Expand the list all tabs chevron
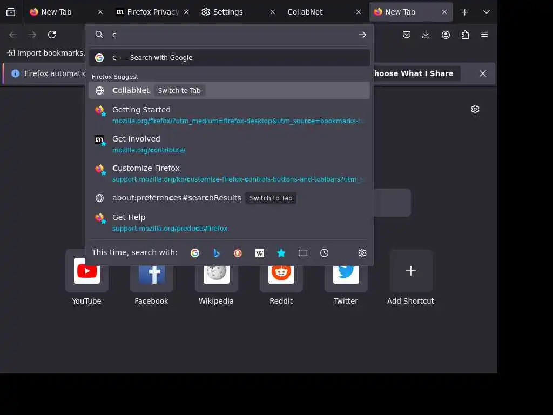 (487, 12)
